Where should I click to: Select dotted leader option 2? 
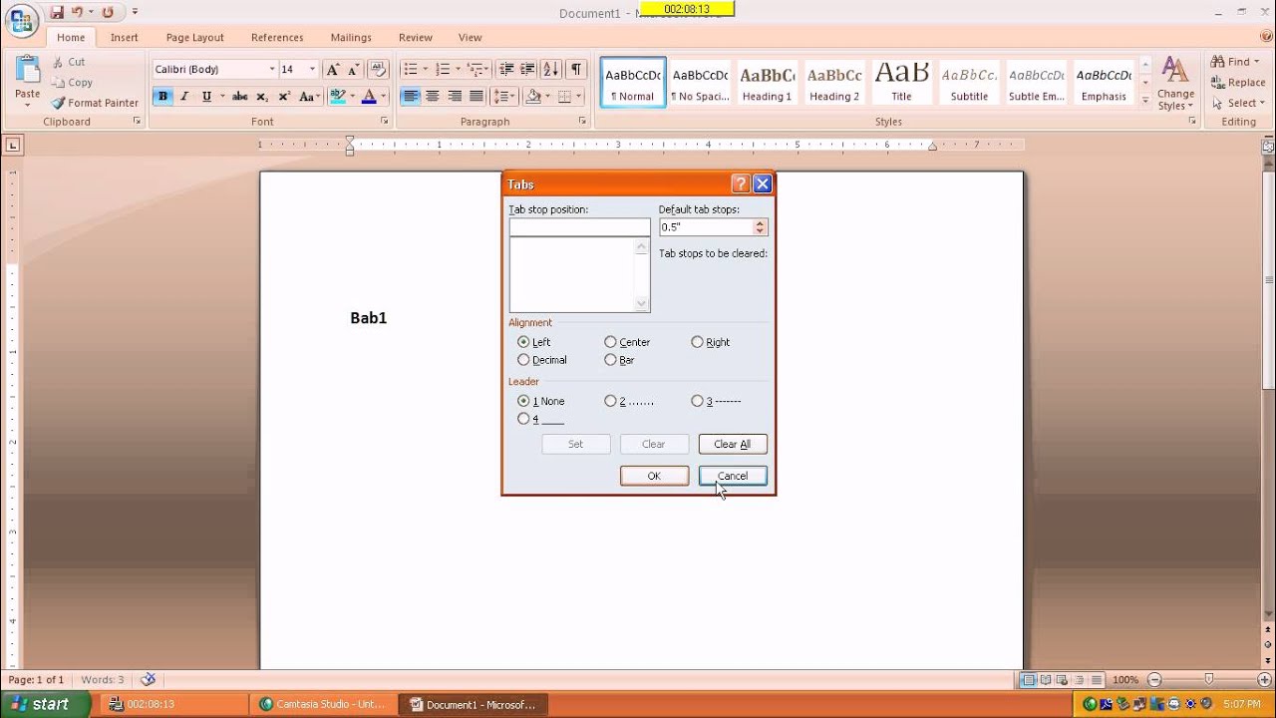click(610, 401)
